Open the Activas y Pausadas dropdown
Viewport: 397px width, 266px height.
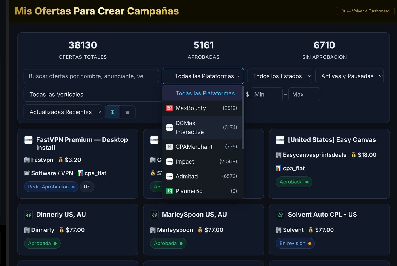pos(349,76)
